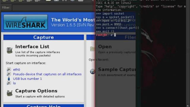This screenshot has height=107, width=190.
Task: Click 'Start a capture with detailed options'
Action: pyautogui.click(x=40, y=96)
